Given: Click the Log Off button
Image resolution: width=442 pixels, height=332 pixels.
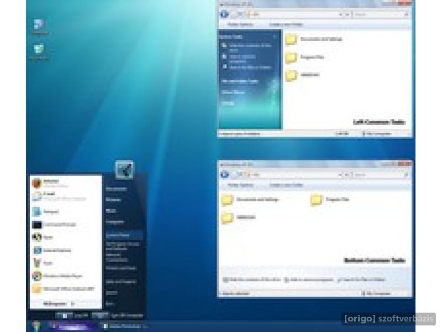Looking at the screenshot, I should (72, 315).
